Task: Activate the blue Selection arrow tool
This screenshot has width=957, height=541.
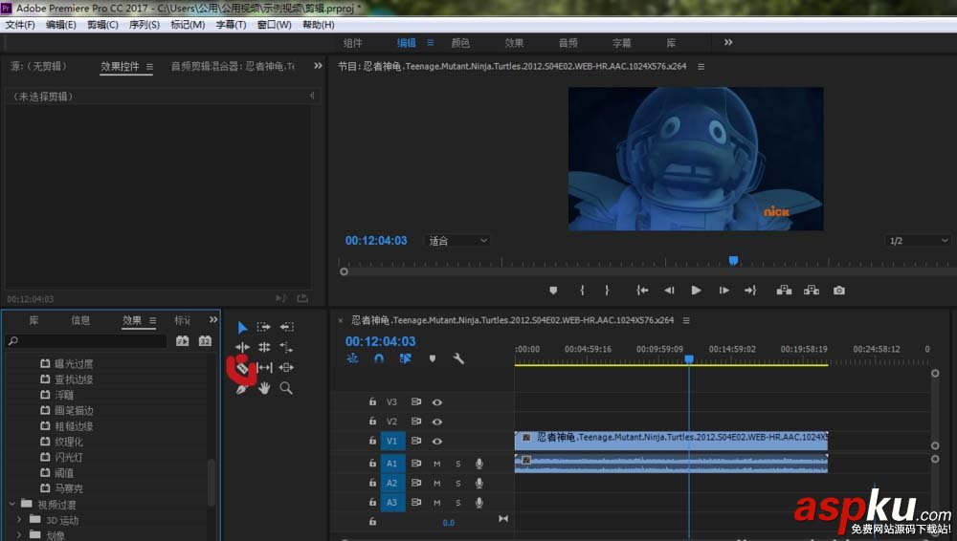Action: [242, 327]
